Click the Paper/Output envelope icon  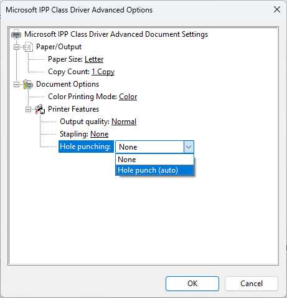click(28, 47)
